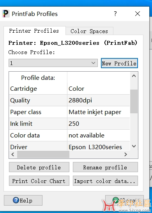Click the Rename profile button
The image size is (152, 213).
tap(105, 167)
